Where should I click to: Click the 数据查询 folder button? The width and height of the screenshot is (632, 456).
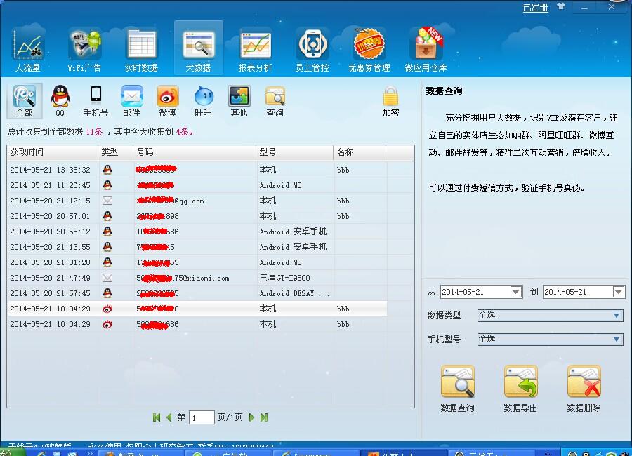coord(457,389)
